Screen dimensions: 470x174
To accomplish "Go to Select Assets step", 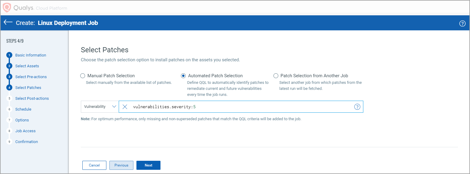I will coord(27,66).
